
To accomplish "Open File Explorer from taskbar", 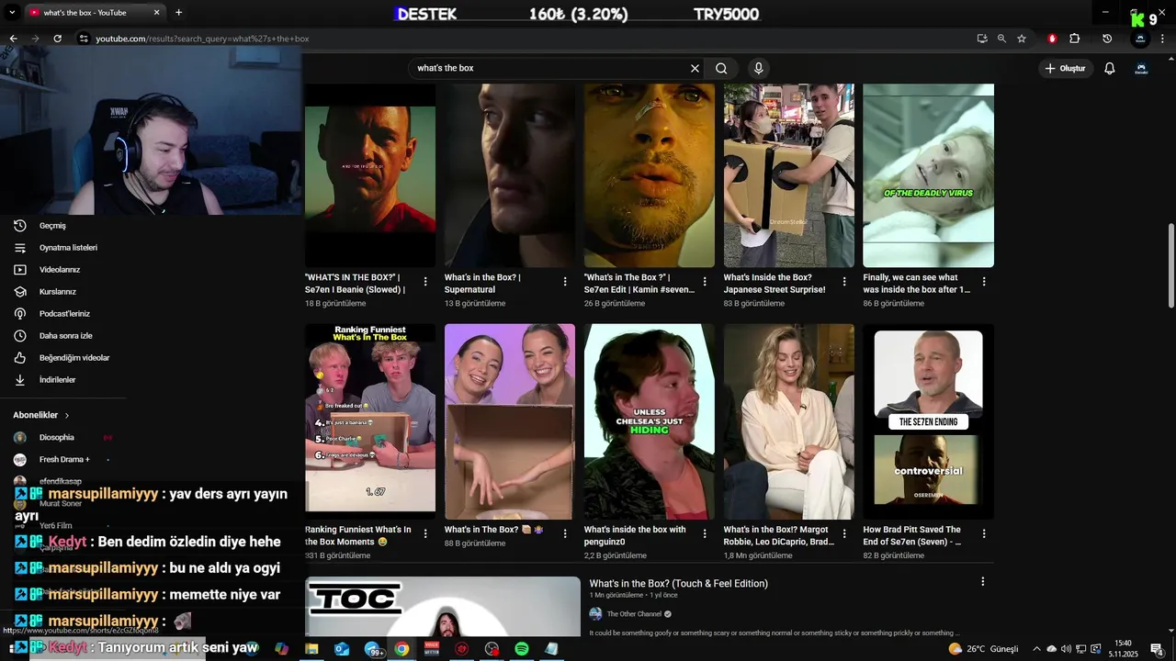I will coord(311,649).
